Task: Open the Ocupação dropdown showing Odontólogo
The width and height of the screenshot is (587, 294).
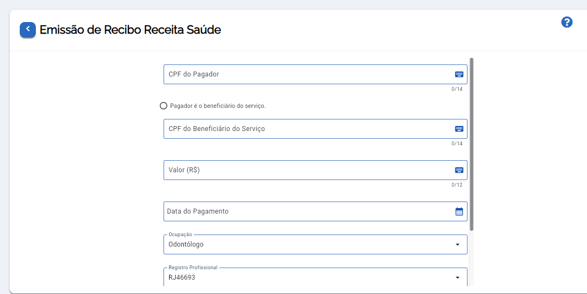Action: click(x=315, y=244)
